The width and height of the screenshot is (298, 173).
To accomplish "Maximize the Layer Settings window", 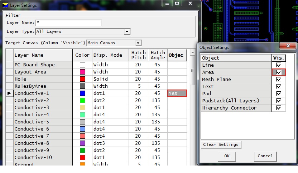I will (177, 4).
